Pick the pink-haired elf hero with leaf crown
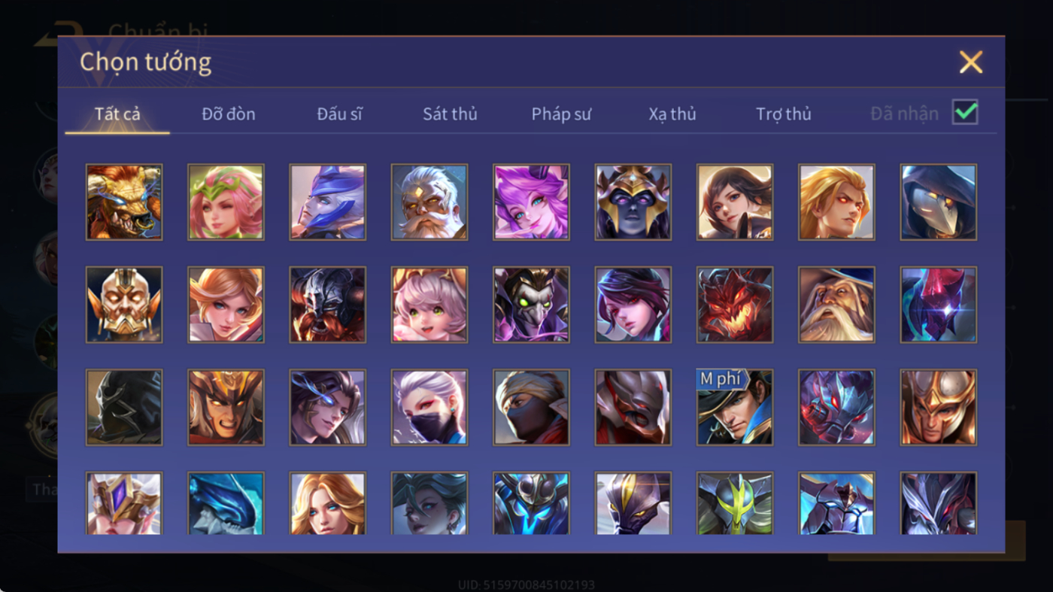The image size is (1053, 592). (226, 202)
